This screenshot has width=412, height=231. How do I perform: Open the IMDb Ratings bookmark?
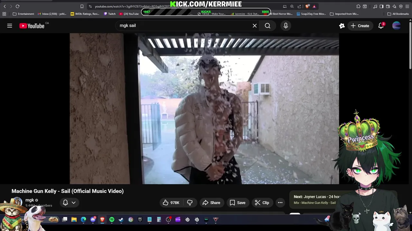click(85, 14)
